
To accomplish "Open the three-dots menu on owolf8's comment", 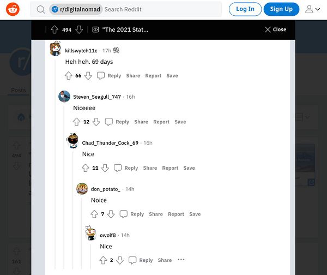I will tap(181, 260).
